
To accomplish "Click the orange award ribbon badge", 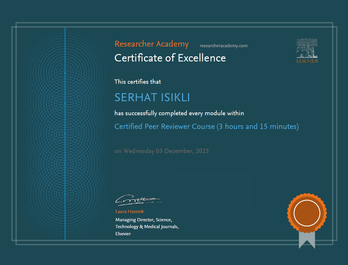I will click(x=307, y=220).
